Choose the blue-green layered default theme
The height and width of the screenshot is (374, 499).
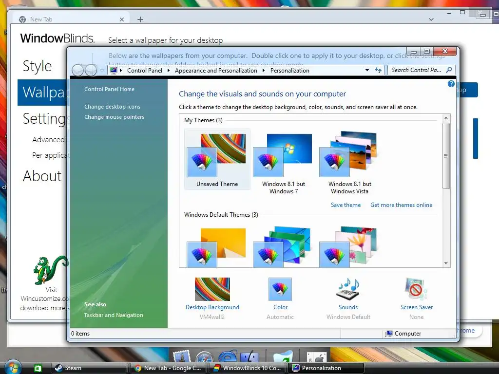click(282, 246)
